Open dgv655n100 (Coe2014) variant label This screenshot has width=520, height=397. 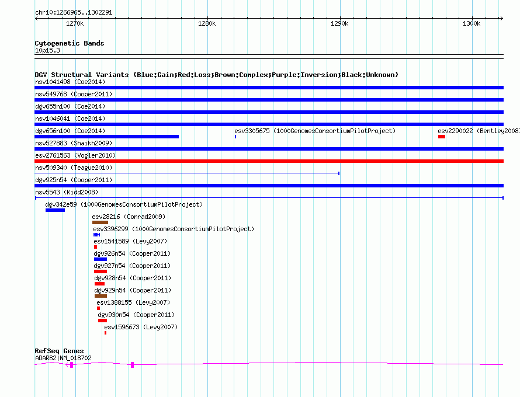pos(70,106)
